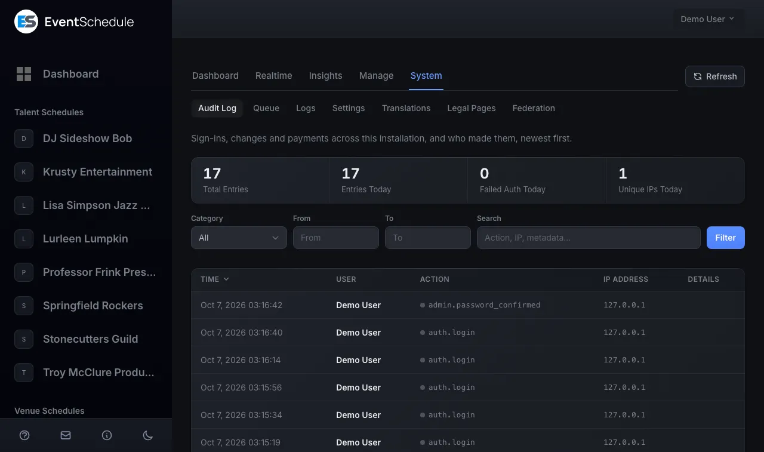Open the mail envelope icon
764x452 pixels.
coord(66,435)
